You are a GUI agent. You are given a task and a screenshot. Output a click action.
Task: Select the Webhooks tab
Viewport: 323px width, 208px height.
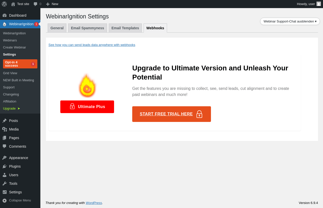(x=155, y=28)
